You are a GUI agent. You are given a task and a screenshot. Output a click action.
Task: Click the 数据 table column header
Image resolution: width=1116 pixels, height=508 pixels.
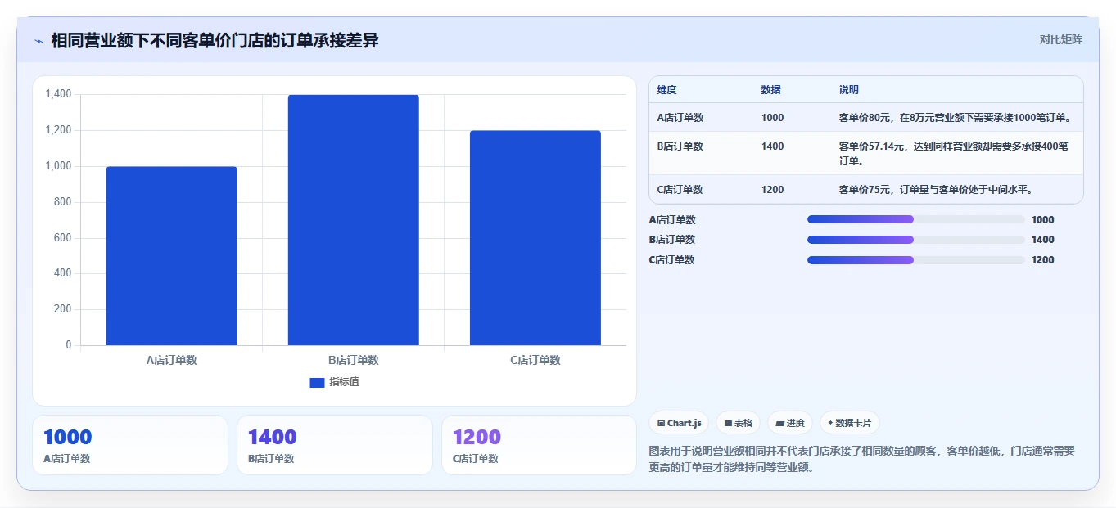pos(770,90)
